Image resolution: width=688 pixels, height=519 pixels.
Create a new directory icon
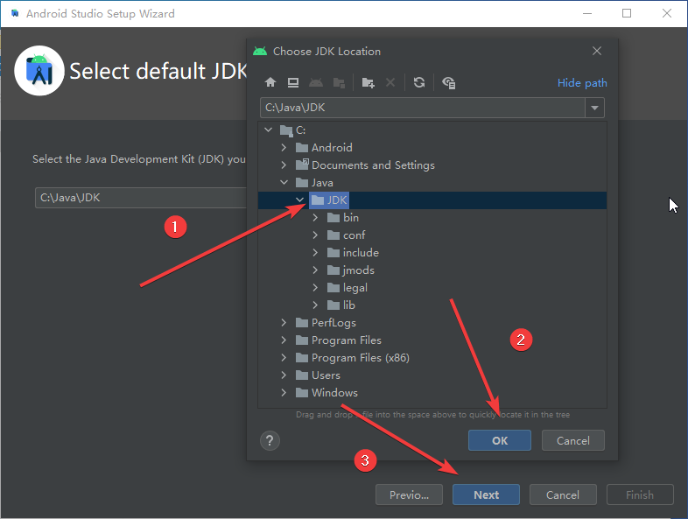pos(368,82)
